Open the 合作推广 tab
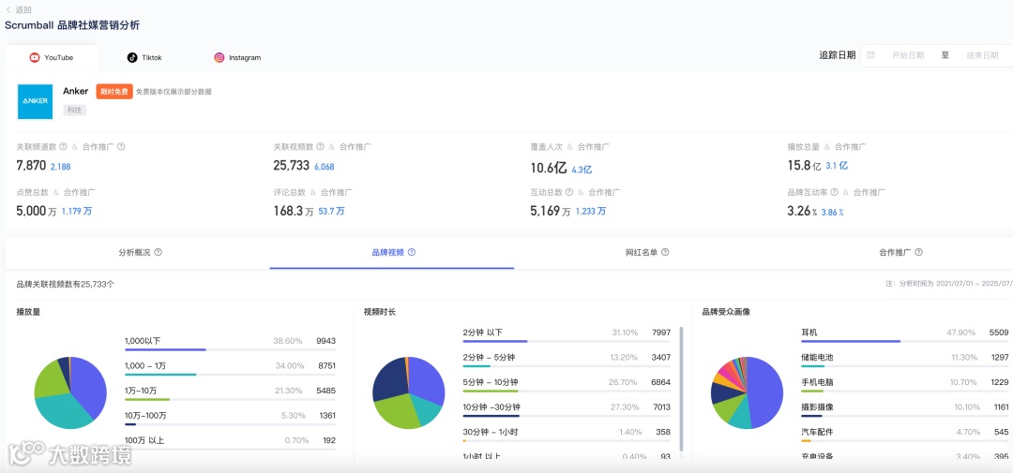Image resolution: width=1013 pixels, height=473 pixels. pyautogui.click(x=900, y=252)
